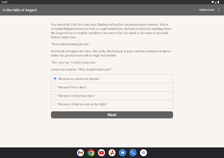Open the app drawer grid icon
The image size is (224, 158).
pos(143,153)
